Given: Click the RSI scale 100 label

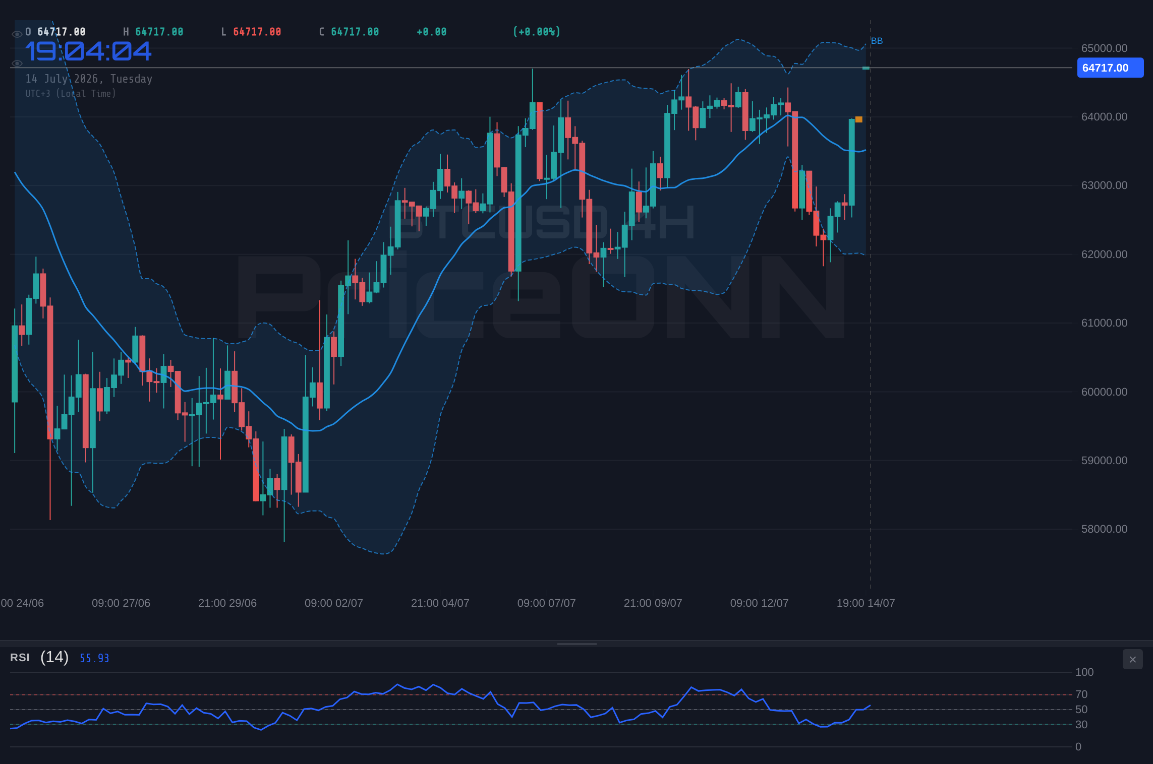Looking at the screenshot, I should point(1084,672).
